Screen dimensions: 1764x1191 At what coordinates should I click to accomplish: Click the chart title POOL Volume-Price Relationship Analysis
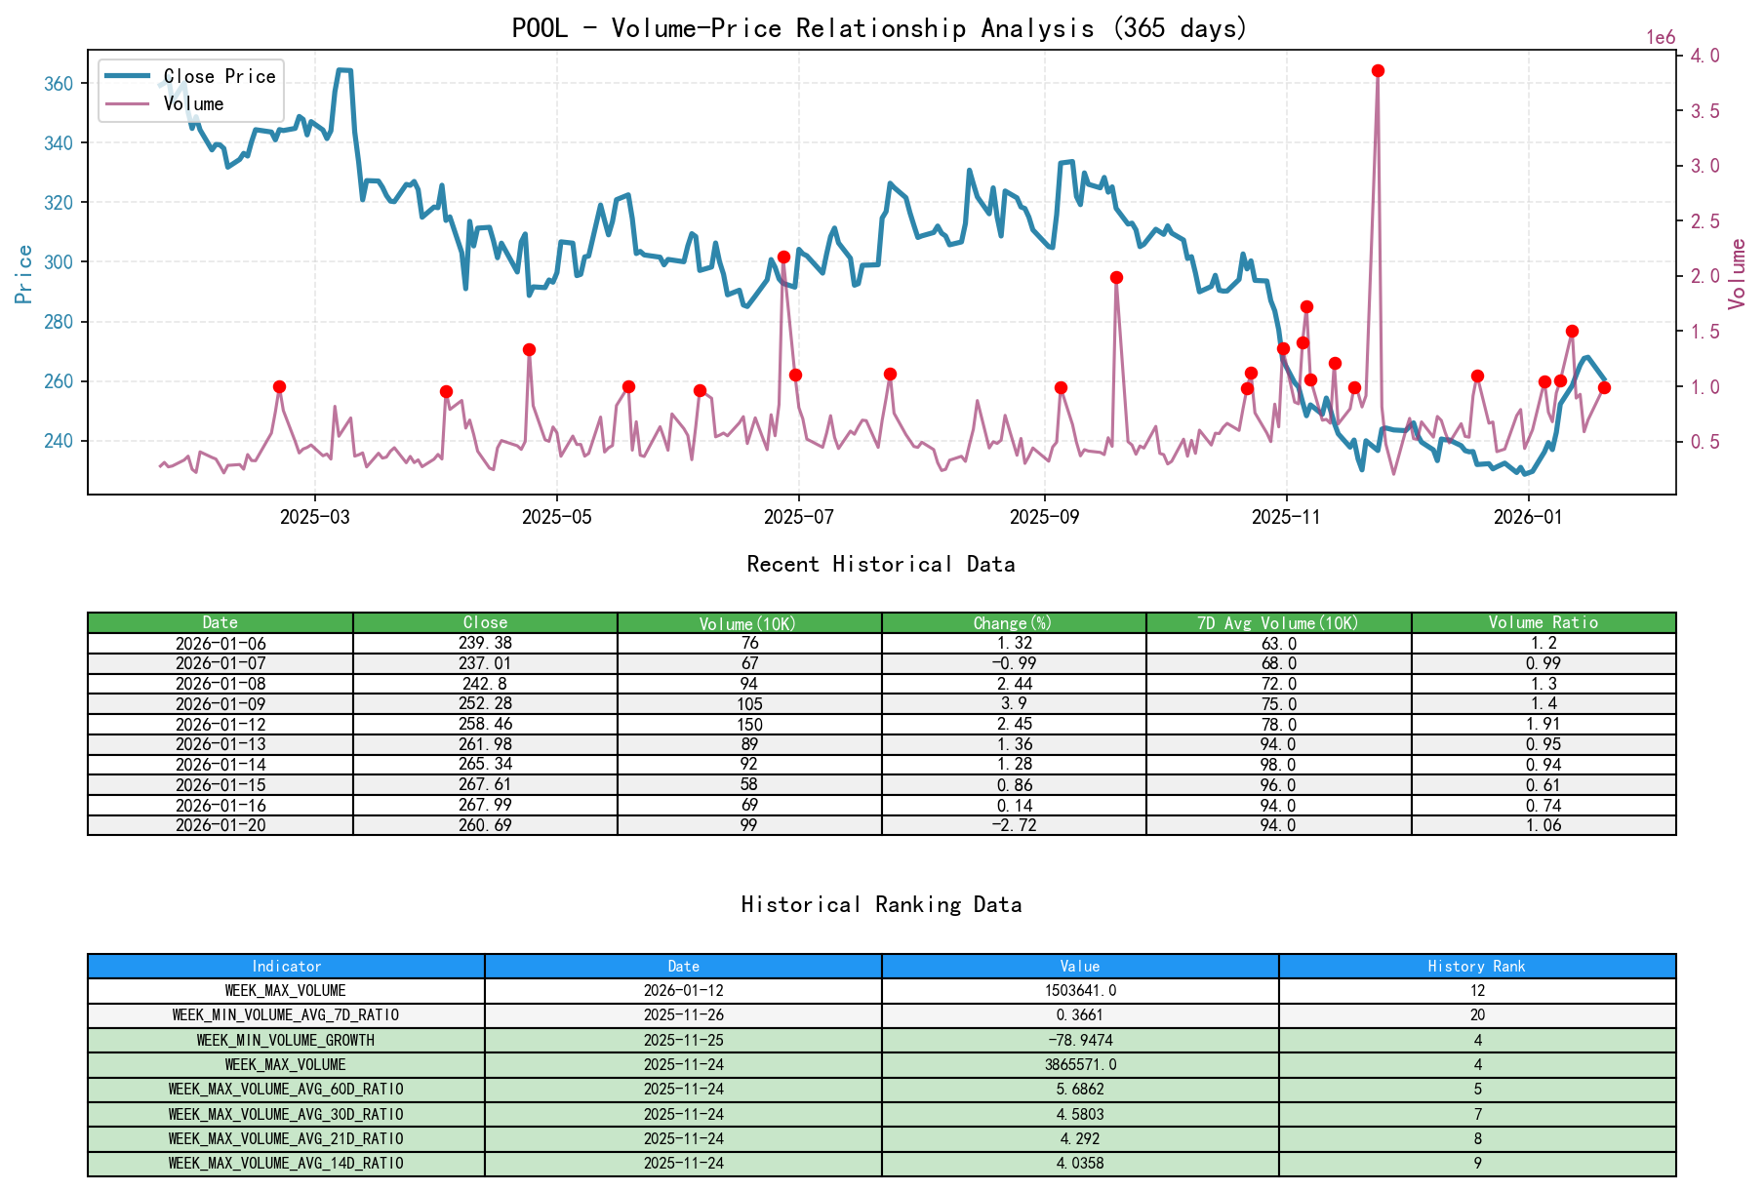tap(878, 28)
